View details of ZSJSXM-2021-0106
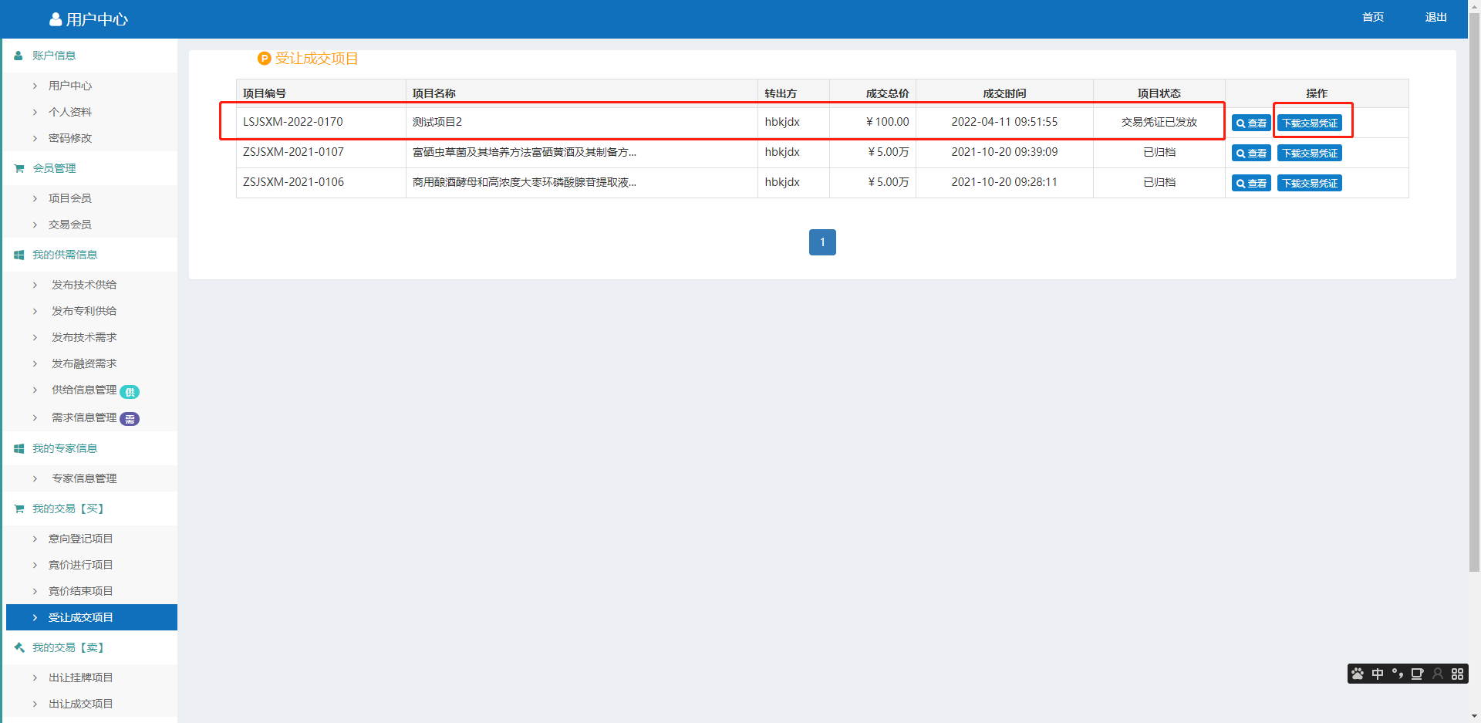The width and height of the screenshot is (1481, 723). click(1251, 183)
